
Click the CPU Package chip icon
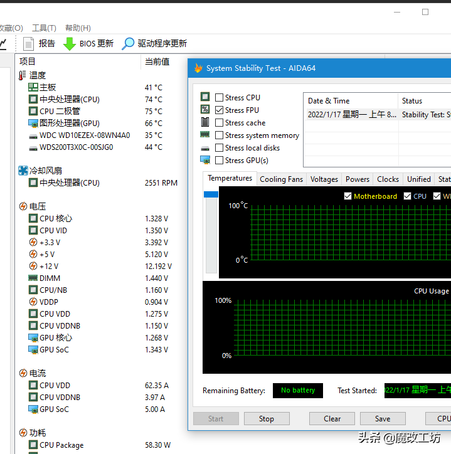click(x=33, y=445)
